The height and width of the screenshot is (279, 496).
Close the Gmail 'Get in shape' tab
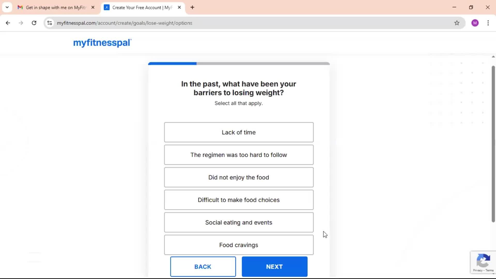click(93, 7)
